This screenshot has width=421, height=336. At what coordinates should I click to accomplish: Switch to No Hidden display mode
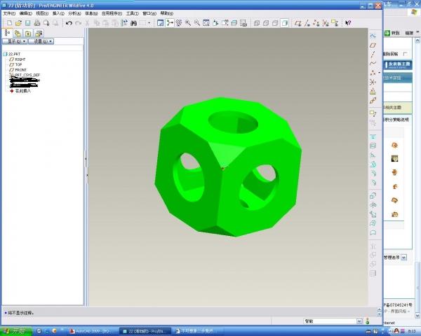point(275,23)
